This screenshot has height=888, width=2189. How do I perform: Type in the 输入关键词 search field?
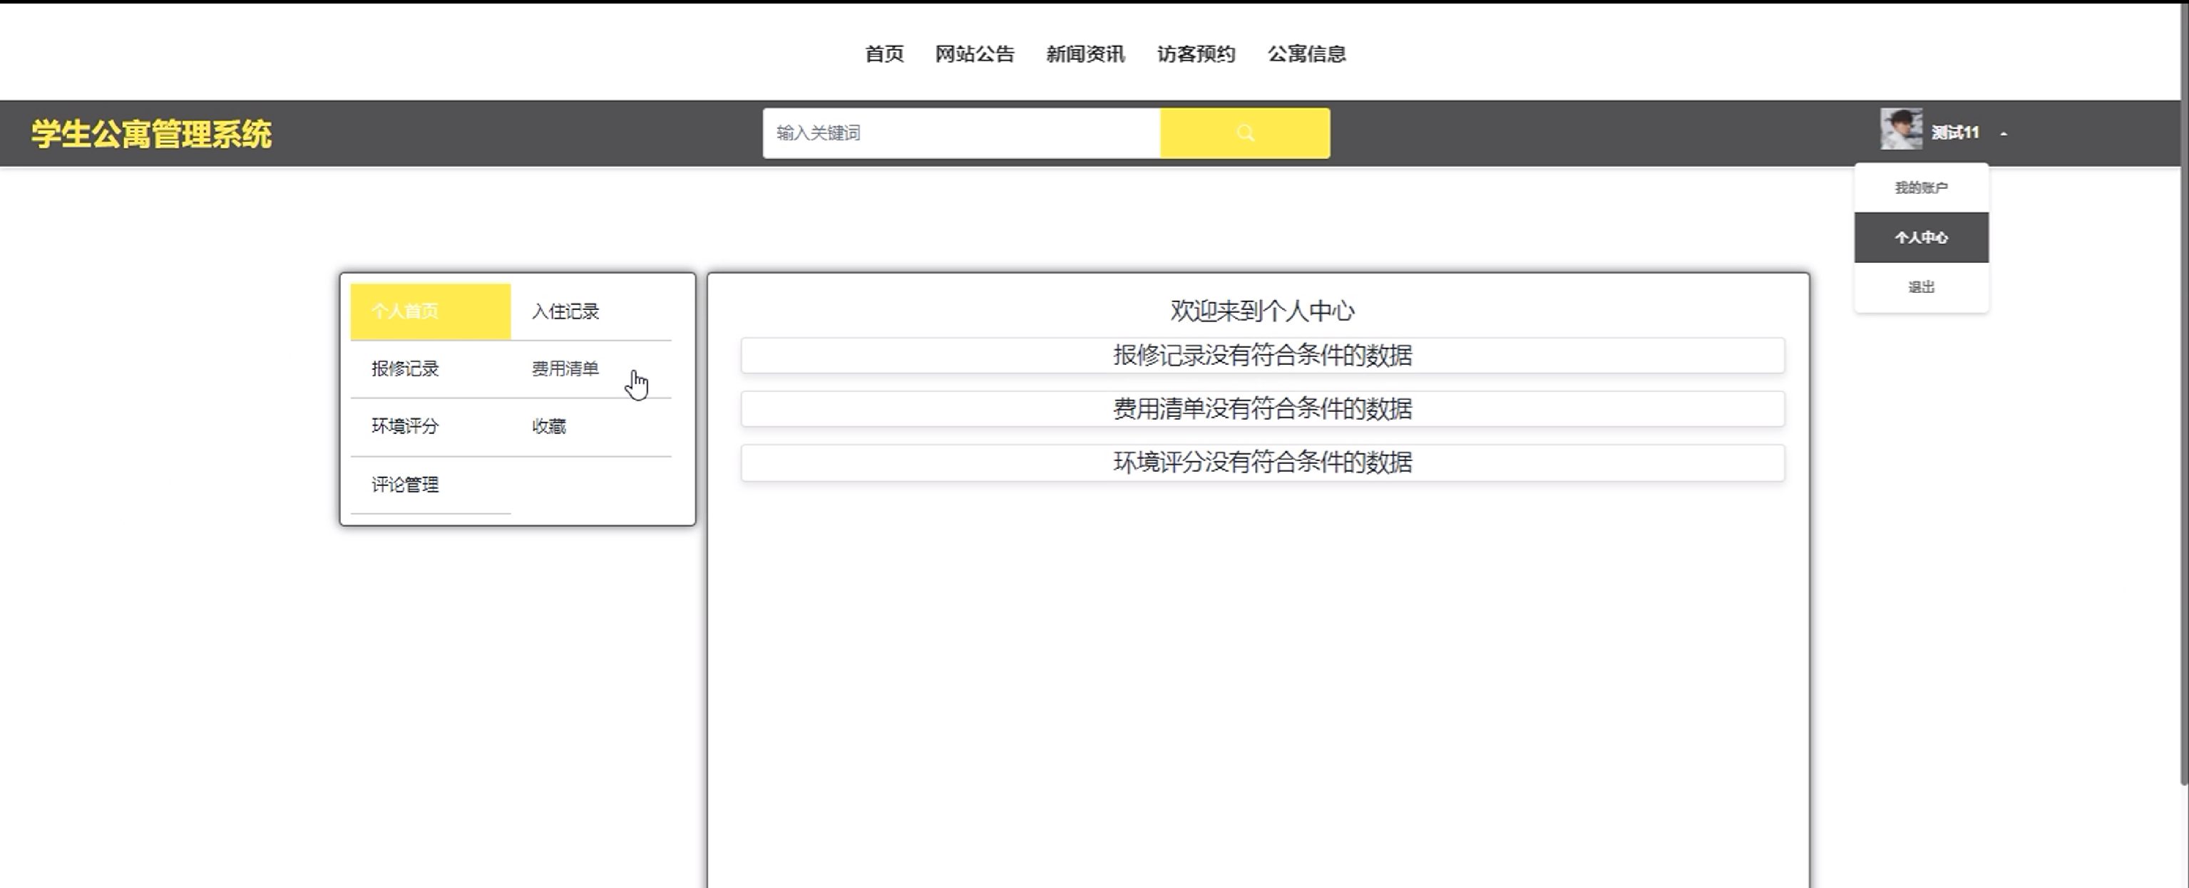point(960,133)
